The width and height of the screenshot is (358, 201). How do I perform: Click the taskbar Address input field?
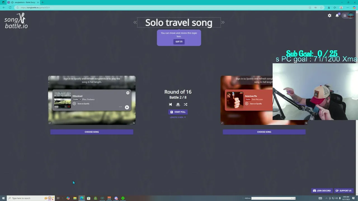[x=273, y=198]
